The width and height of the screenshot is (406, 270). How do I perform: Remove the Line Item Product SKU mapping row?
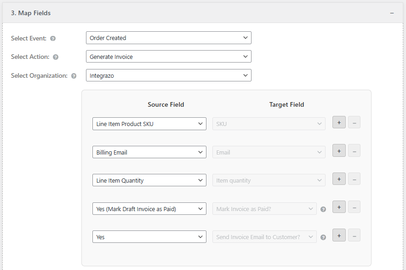click(354, 122)
